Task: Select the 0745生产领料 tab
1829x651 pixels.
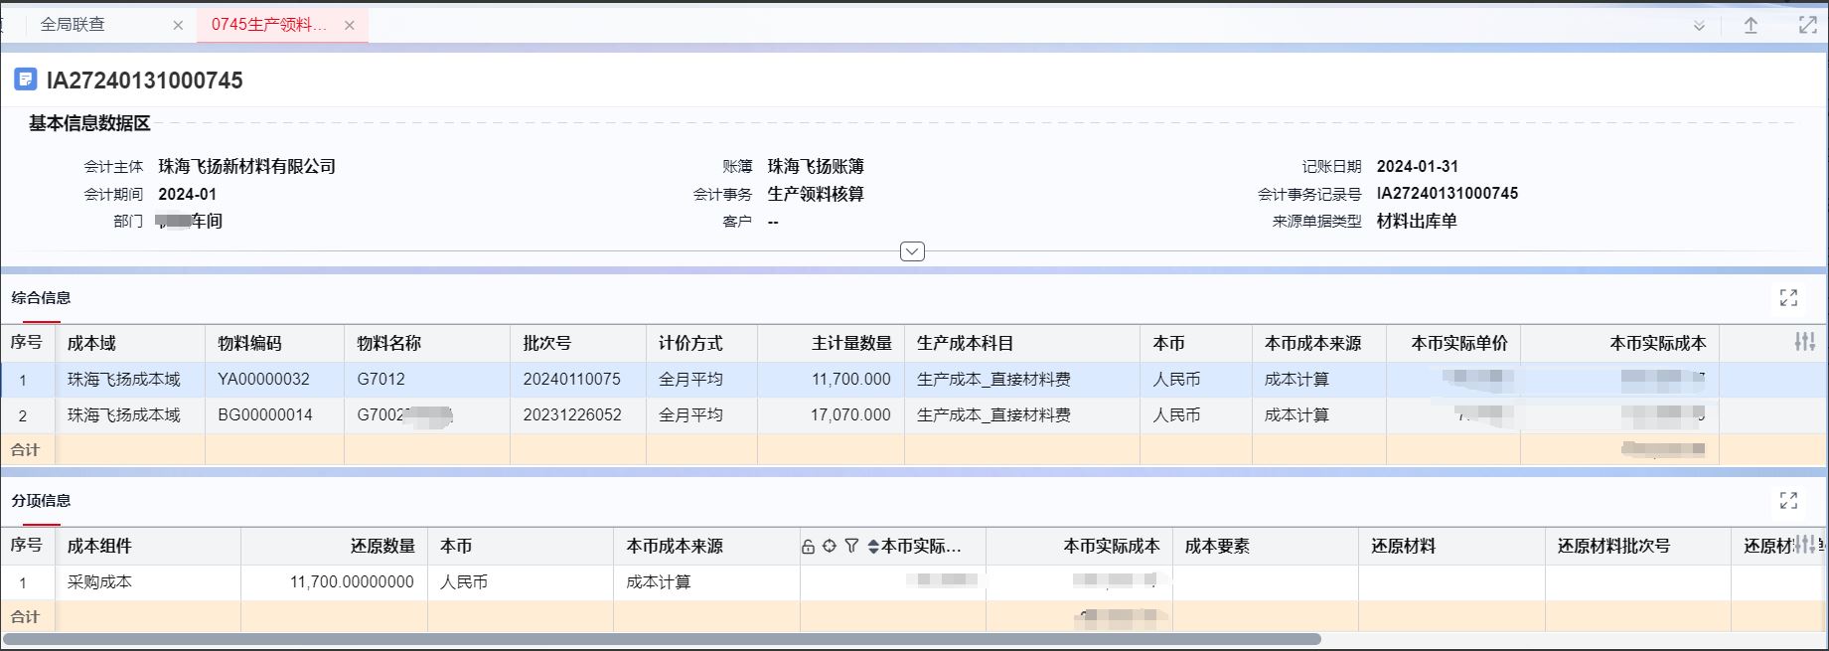Action: click(268, 25)
